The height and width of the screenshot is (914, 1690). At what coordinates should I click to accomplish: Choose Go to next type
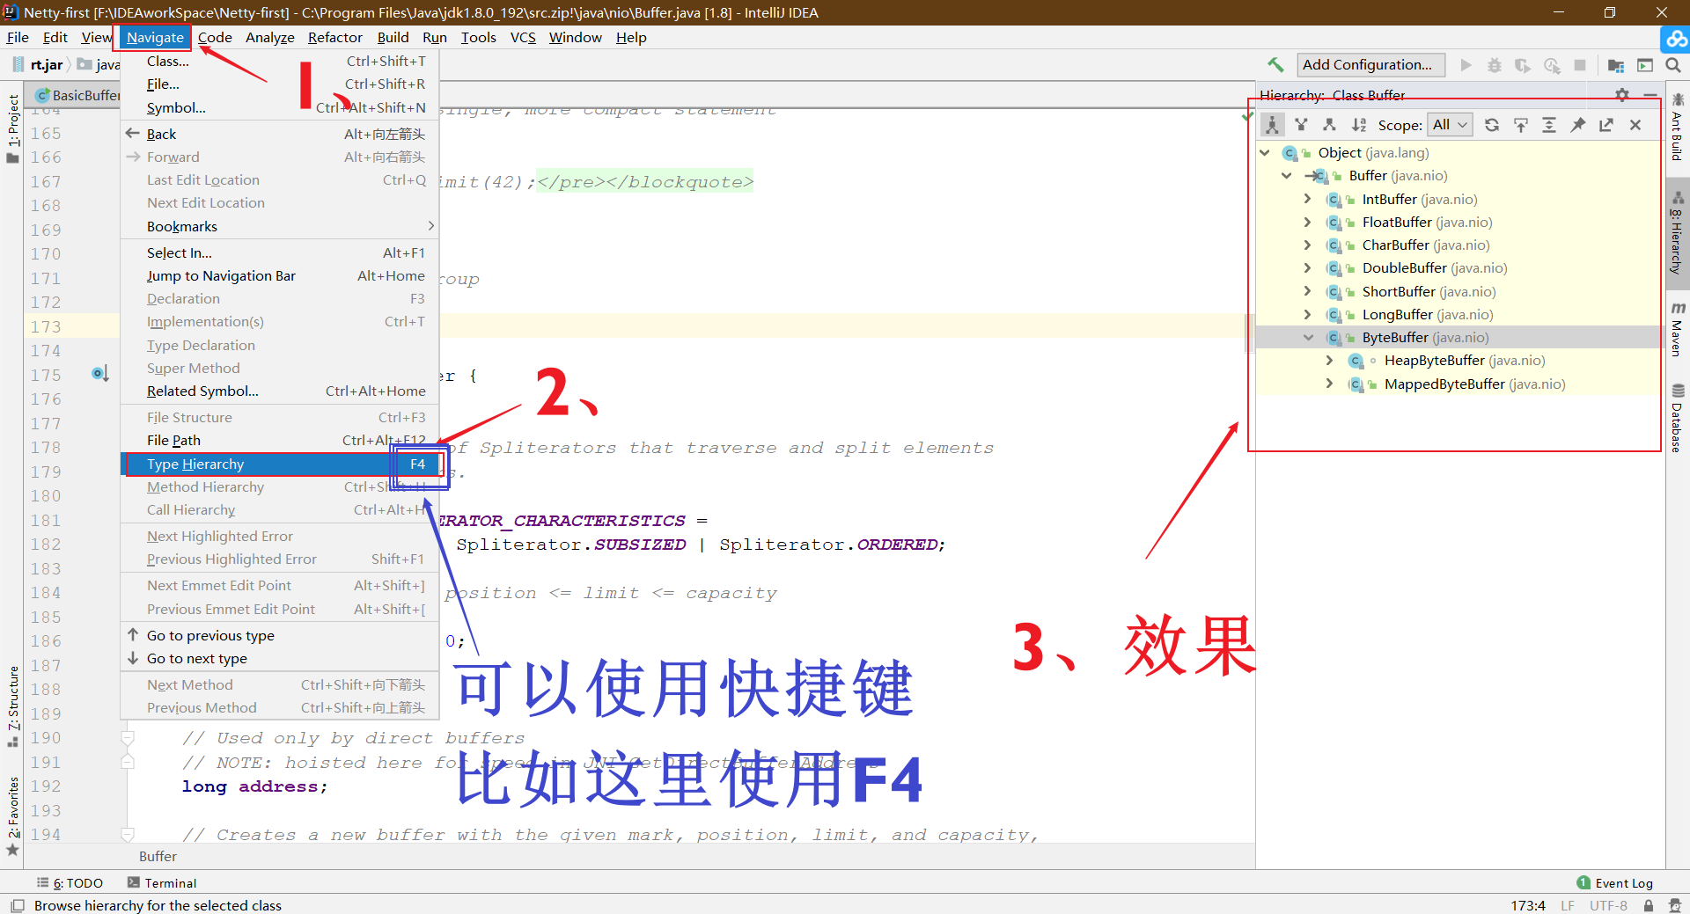tap(280, 659)
